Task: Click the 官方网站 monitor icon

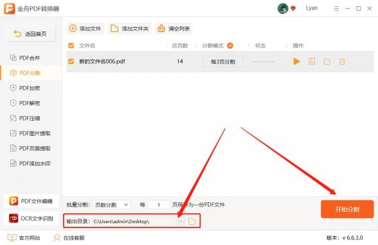Action: (12, 238)
